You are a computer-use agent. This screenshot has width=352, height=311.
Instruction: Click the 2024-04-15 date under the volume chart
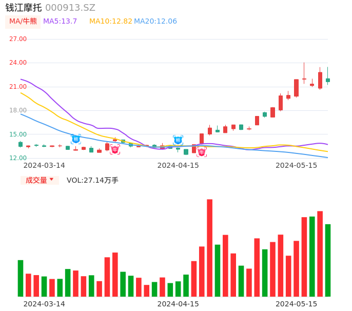pyautogui.click(x=178, y=304)
